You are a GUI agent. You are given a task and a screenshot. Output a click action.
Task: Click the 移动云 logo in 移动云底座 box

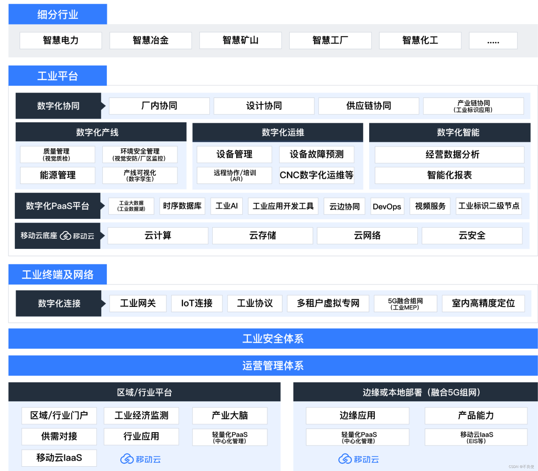[77, 236]
